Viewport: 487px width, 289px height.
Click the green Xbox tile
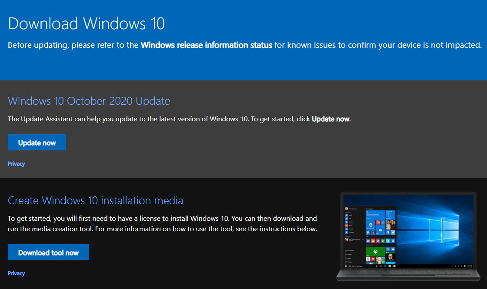tap(376, 251)
